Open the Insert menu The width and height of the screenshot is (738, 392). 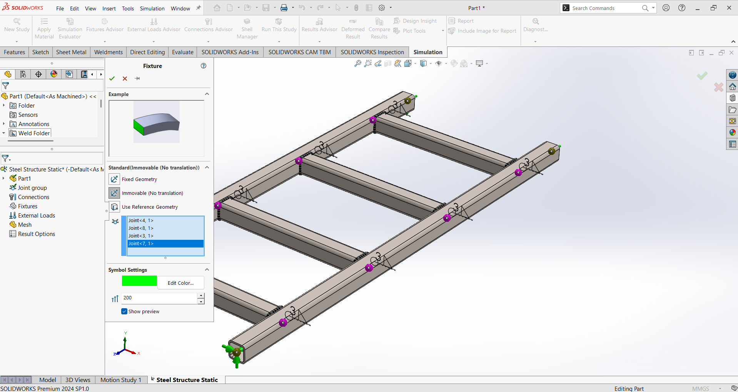pos(109,8)
